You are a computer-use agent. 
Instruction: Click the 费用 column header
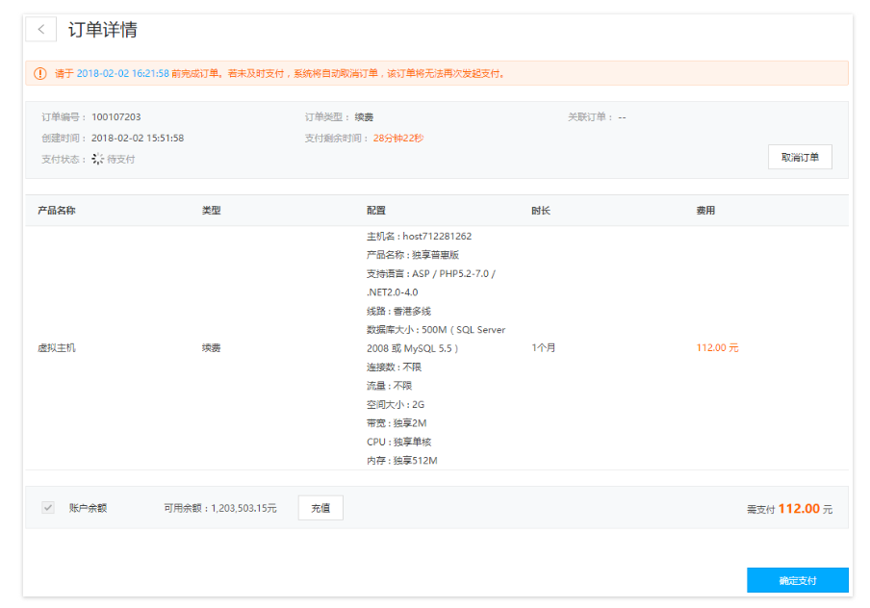click(x=705, y=210)
